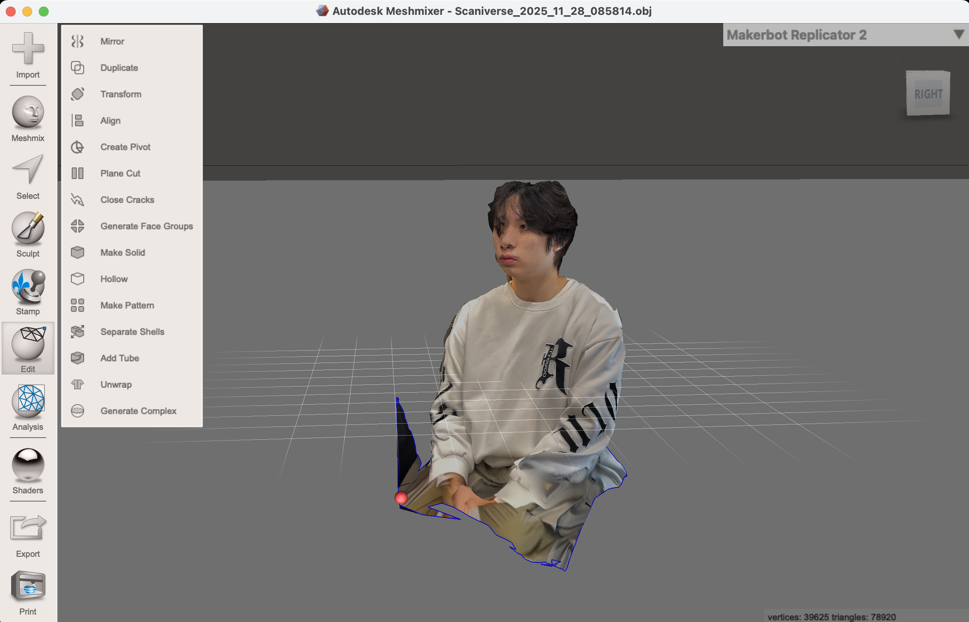Viewport: 969px width, 622px height.
Task: Choose Plane Cut from the Edit menu
Action: (x=120, y=173)
